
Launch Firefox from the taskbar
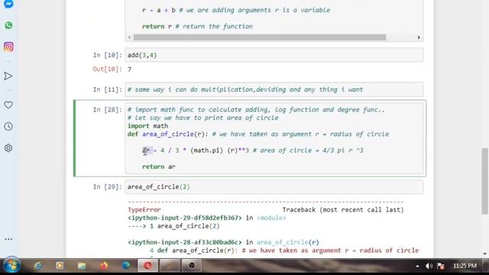point(104,265)
